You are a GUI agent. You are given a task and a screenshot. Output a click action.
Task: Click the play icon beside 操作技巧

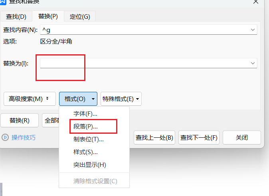click(x=5, y=137)
